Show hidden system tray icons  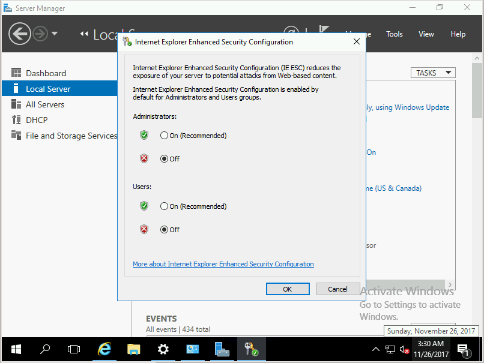pyautogui.click(x=376, y=349)
